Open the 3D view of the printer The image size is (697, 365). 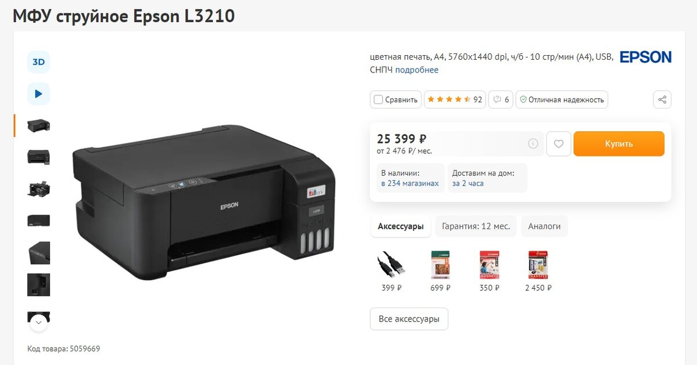(x=38, y=62)
